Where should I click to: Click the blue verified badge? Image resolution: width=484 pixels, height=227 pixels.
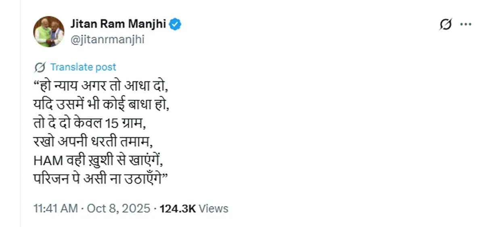(x=175, y=25)
